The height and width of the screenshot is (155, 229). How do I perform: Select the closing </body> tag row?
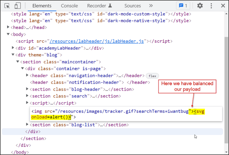click(x=20, y=152)
